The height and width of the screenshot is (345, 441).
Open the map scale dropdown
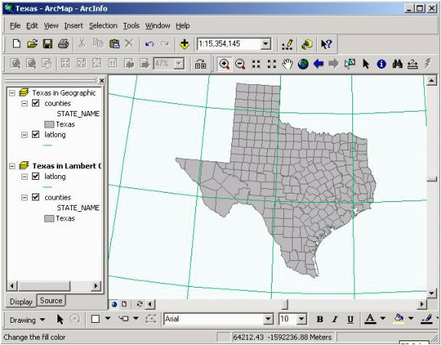pyautogui.click(x=265, y=44)
